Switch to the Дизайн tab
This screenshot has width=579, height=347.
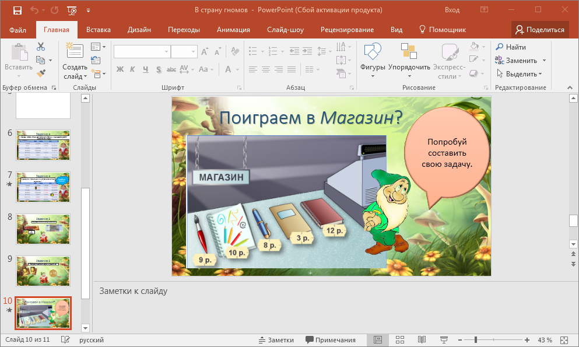tap(139, 30)
